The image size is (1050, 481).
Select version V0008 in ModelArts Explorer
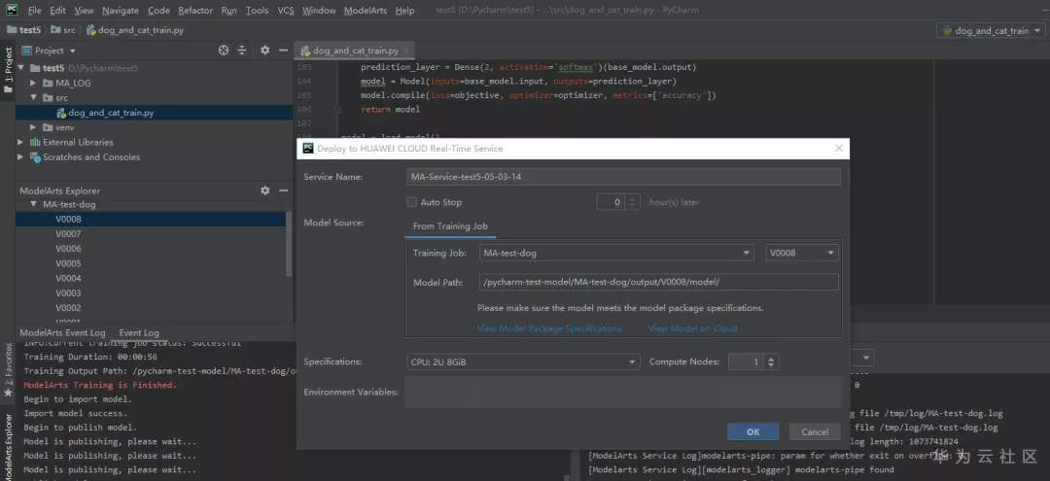[68, 219]
